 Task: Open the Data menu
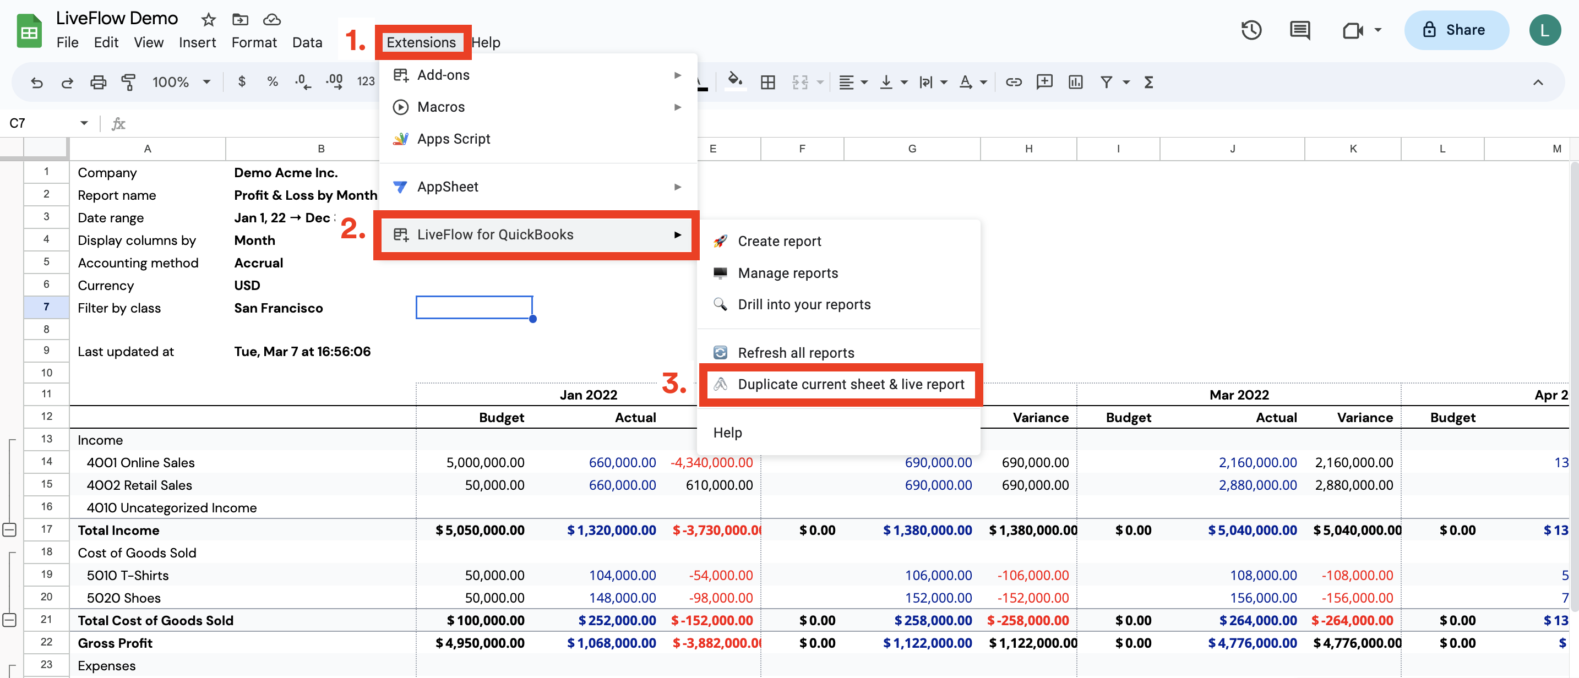[x=307, y=42]
